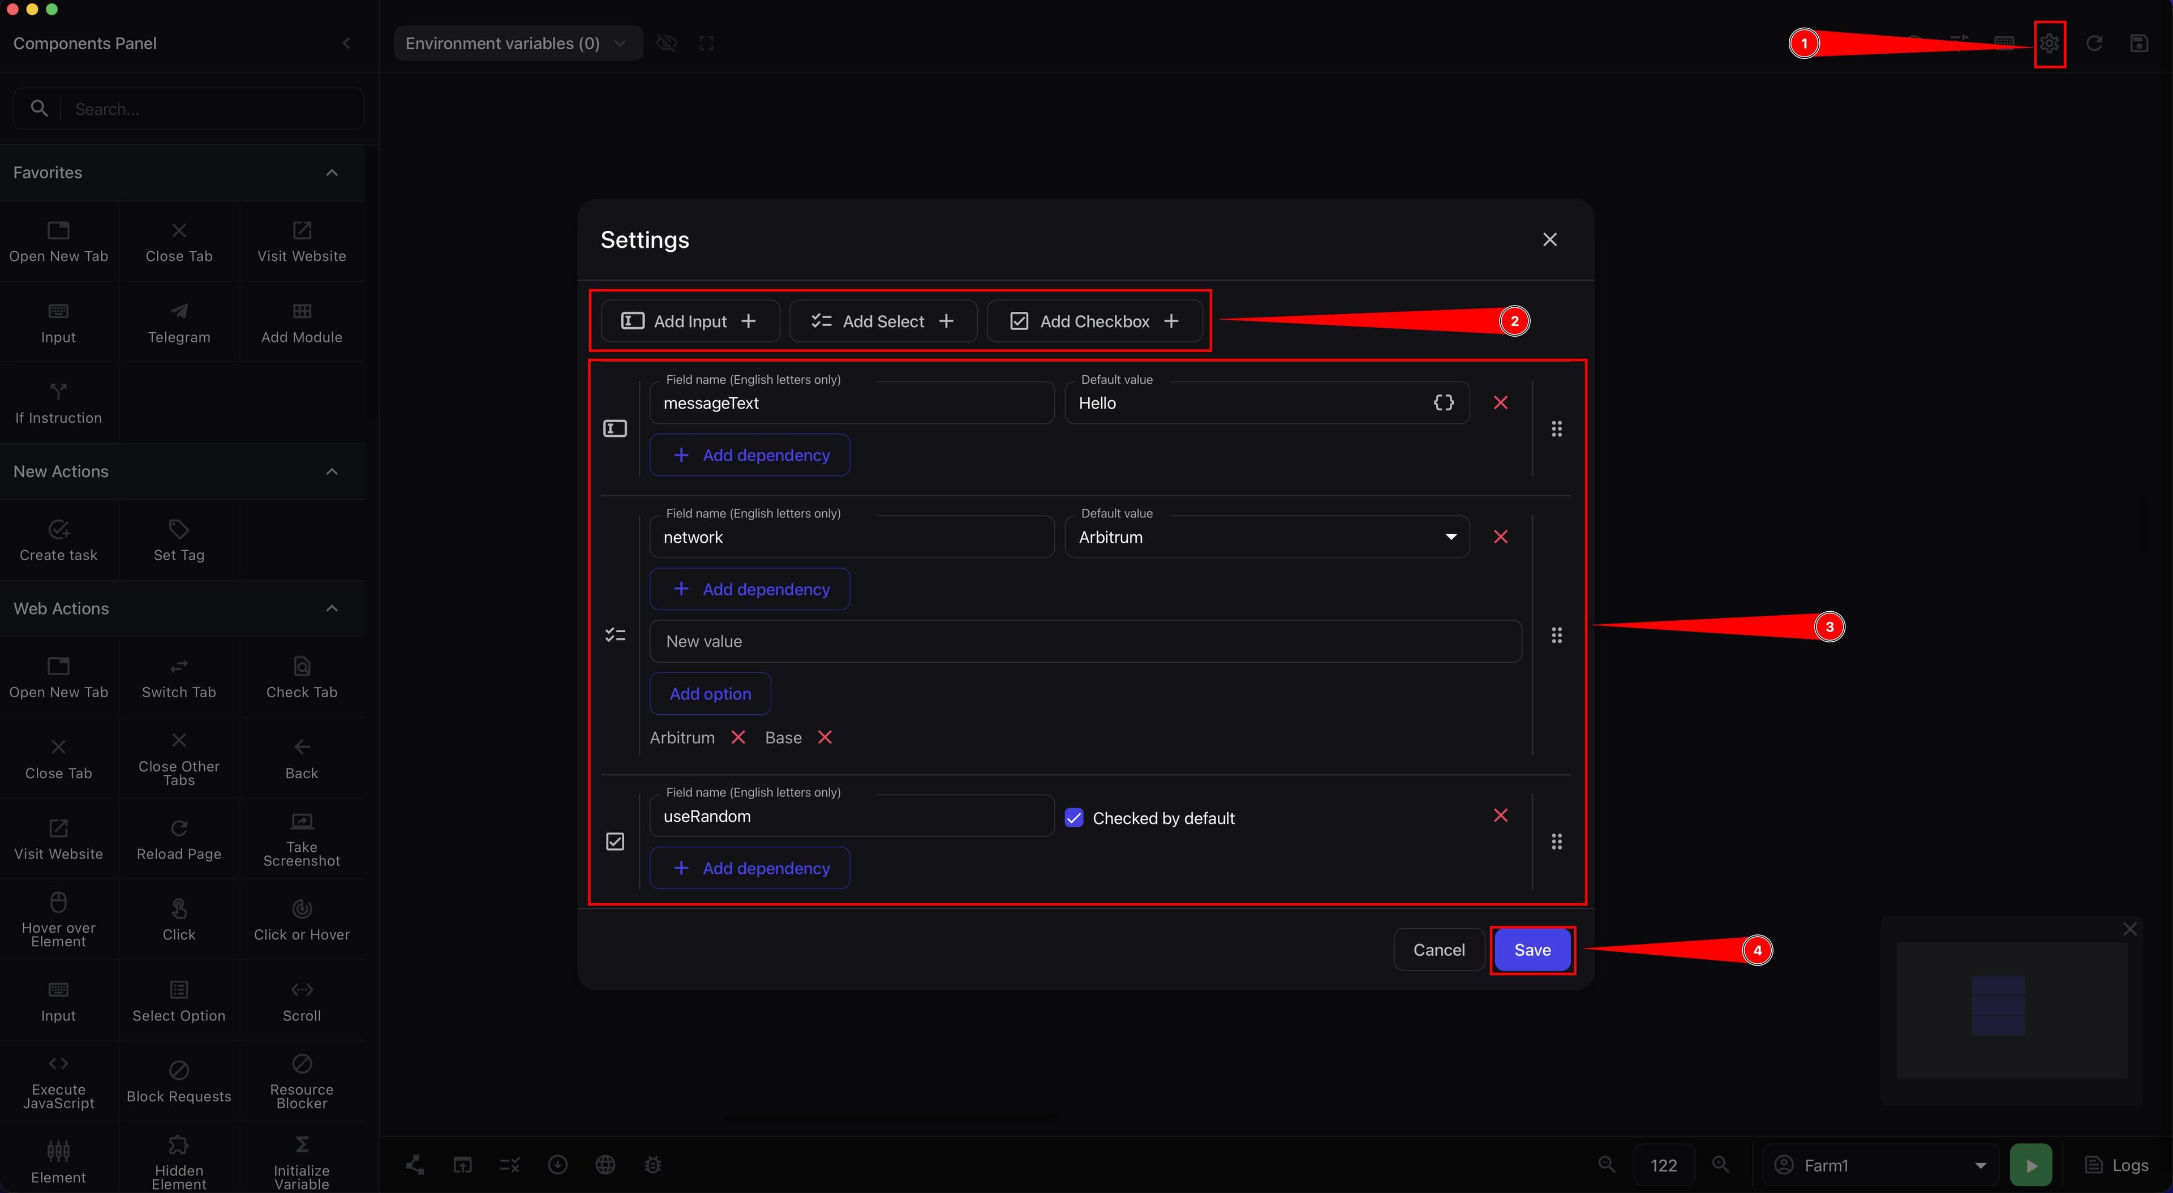Toggle Checked by default checkbox
The width and height of the screenshot is (2173, 1193).
[1074, 818]
